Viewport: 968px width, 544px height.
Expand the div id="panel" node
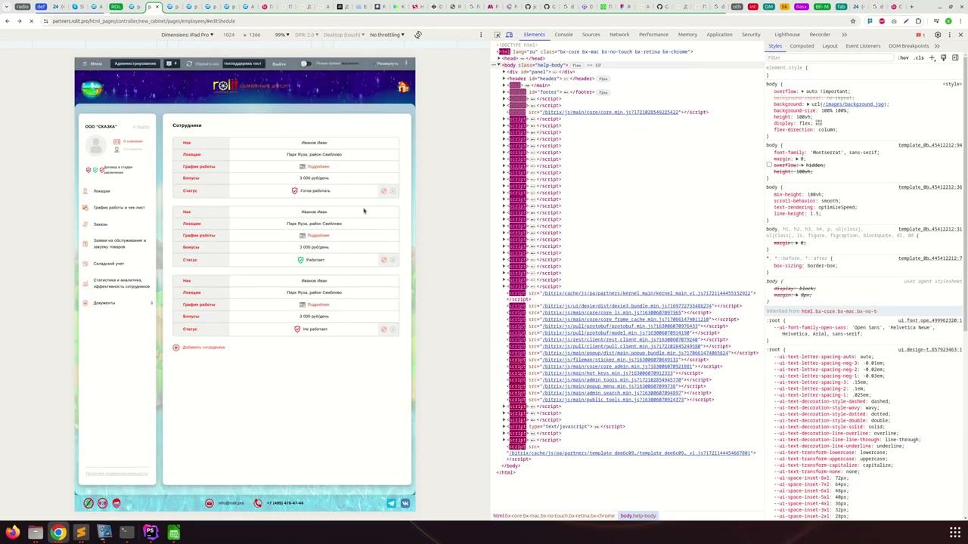(x=504, y=72)
